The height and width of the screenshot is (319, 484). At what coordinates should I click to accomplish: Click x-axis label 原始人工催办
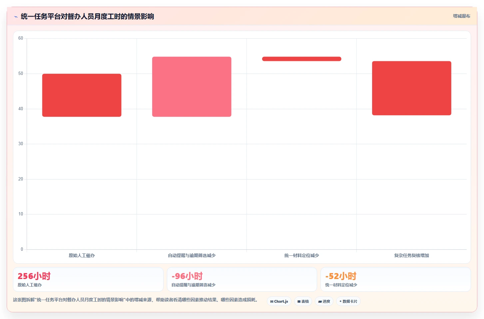[82, 255]
